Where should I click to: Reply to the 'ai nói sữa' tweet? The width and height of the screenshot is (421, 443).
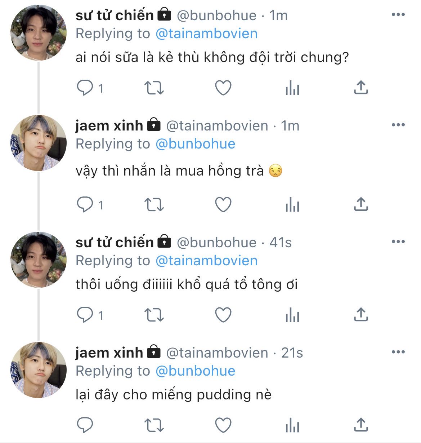tap(85, 88)
